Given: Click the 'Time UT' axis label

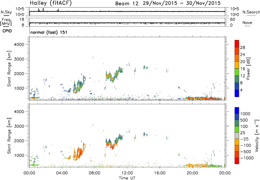Looking at the screenshot, I should pos(127,178).
